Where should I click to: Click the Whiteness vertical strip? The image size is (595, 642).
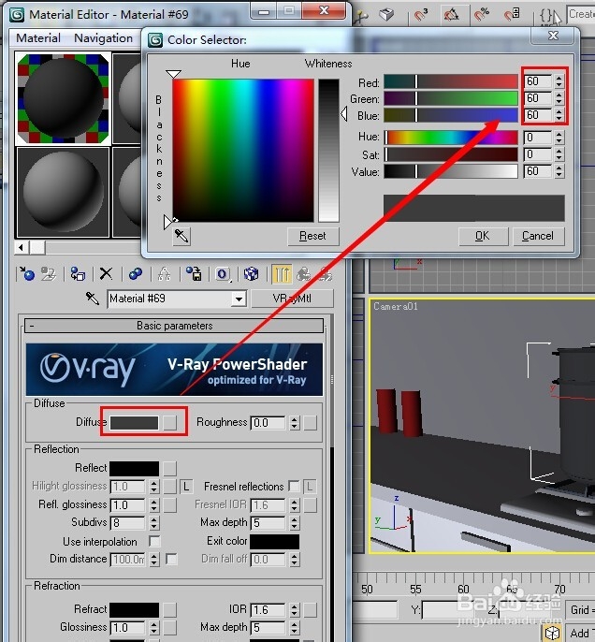pyautogui.click(x=328, y=151)
